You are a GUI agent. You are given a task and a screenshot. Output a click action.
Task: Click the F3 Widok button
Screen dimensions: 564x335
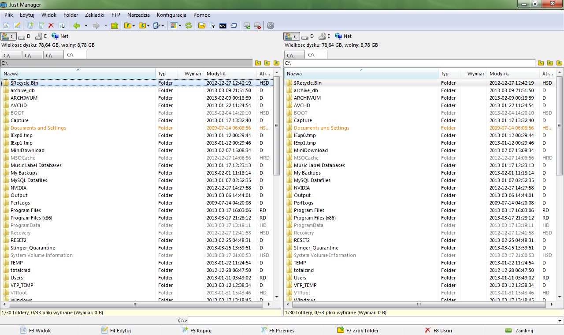click(x=36, y=330)
